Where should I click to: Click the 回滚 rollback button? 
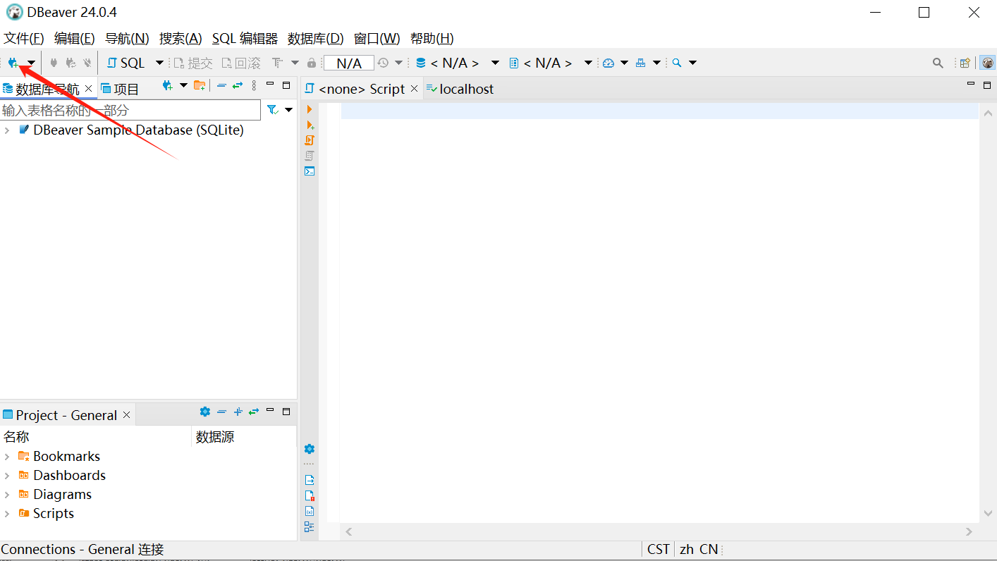[241, 63]
